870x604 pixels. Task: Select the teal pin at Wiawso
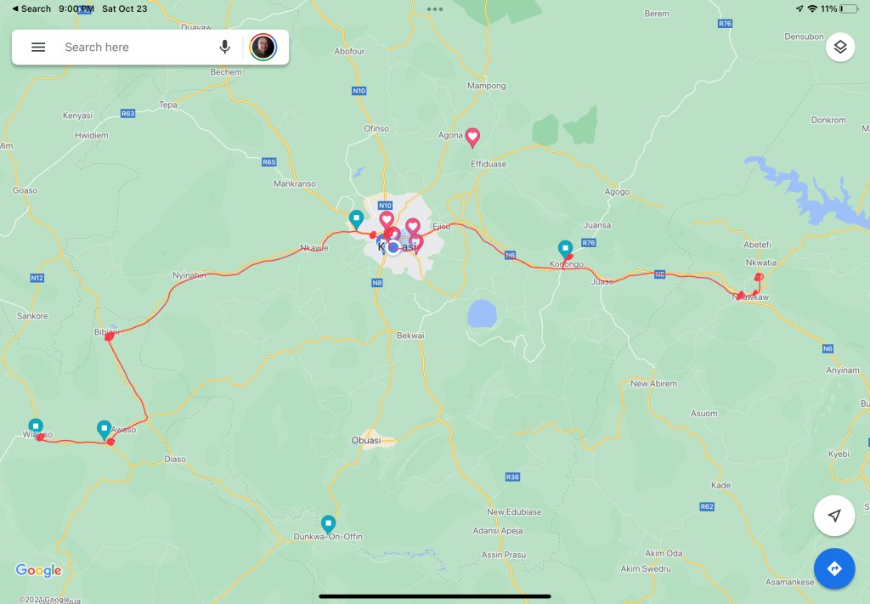pyautogui.click(x=36, y=427)
